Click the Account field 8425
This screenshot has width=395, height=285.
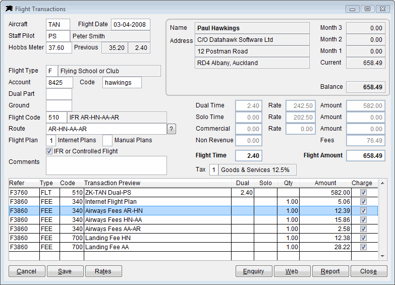[60, 82]
